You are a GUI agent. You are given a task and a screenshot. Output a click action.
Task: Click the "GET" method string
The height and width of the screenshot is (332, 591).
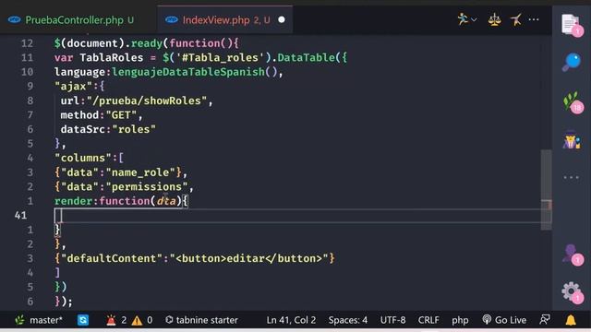[x=121, y=115]
